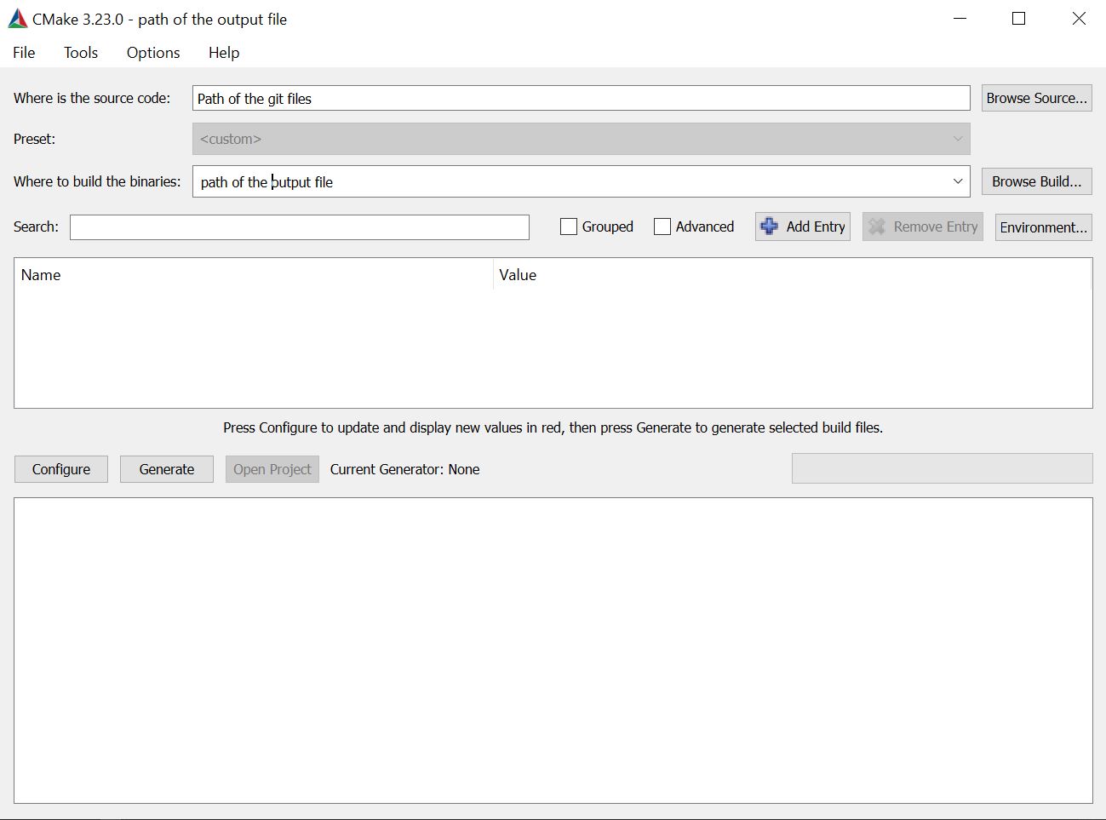The image size is (1106, 820).
Task: Focus the source code path field
Action: [x=581, y=98]
